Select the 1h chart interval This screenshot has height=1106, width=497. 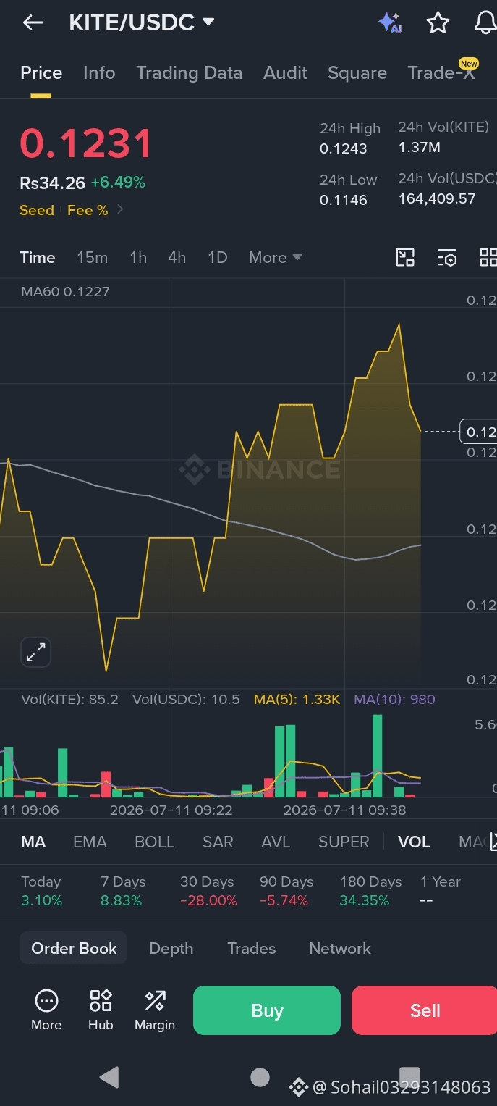pos(138,257)
